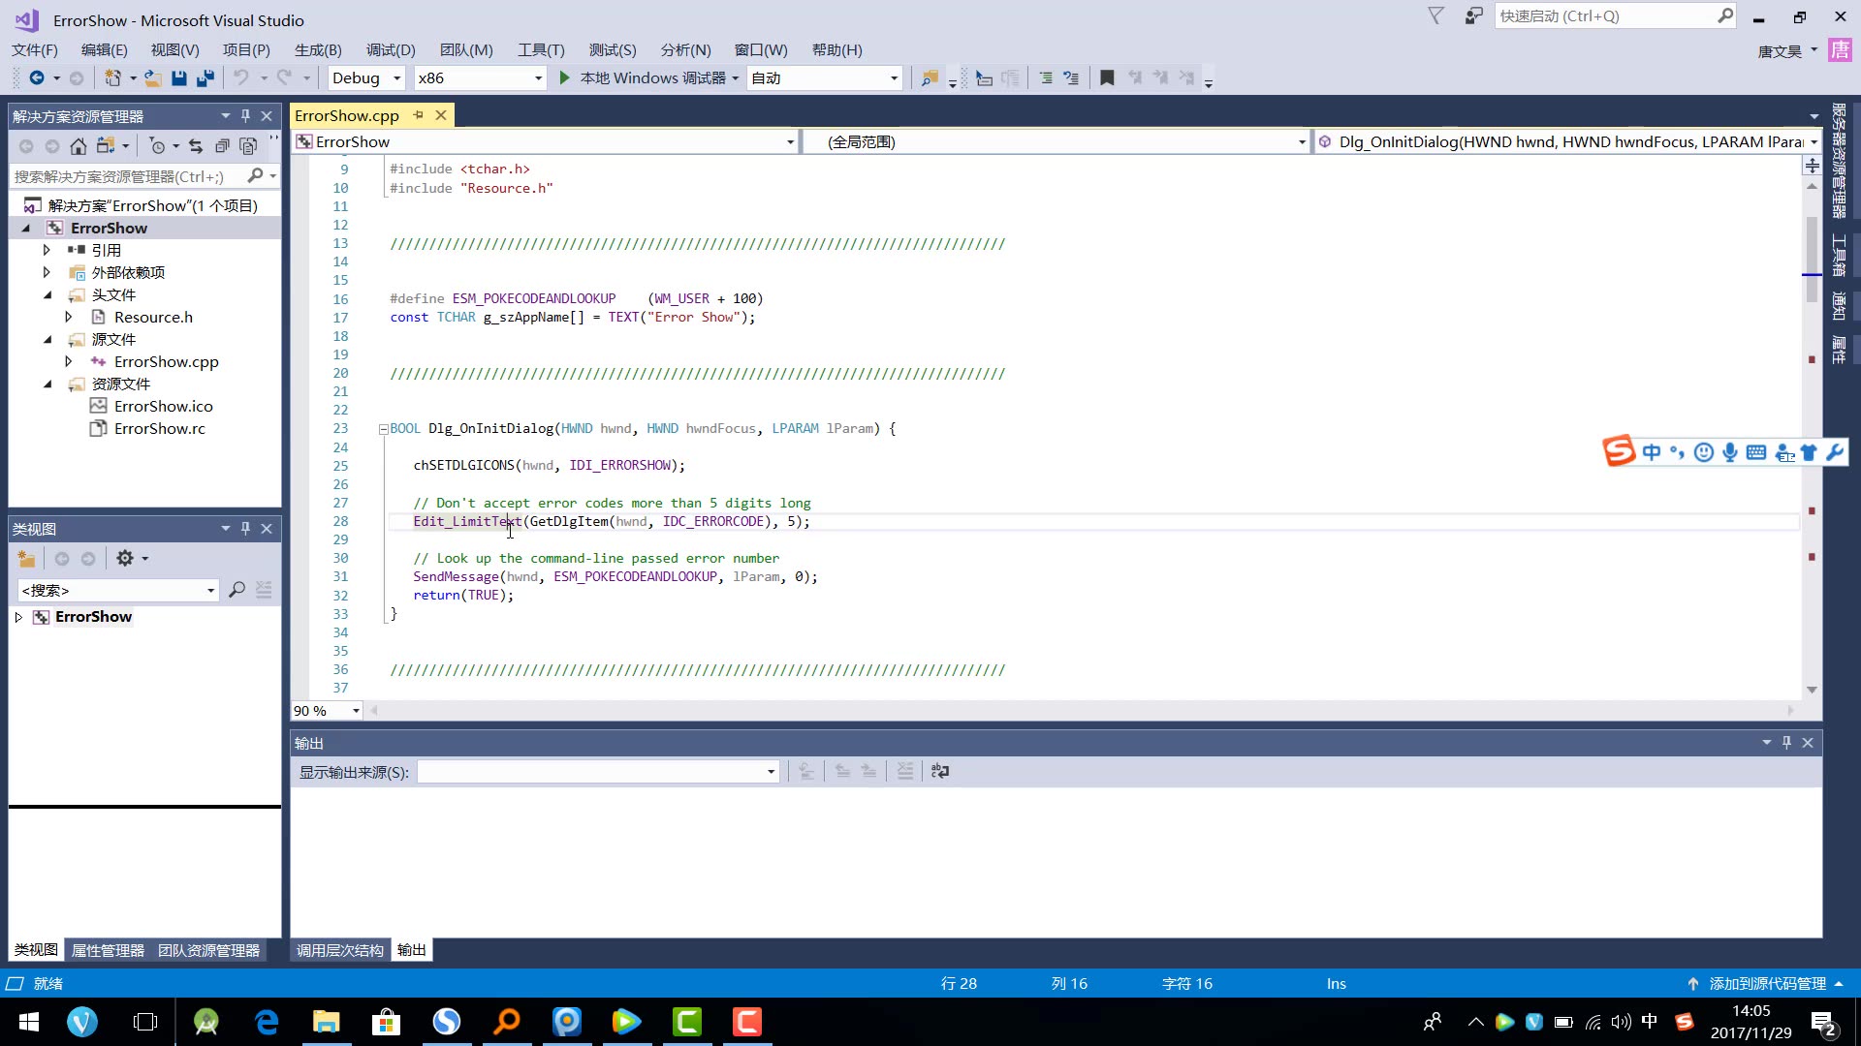Toggle word wrap in Output panel
Viewport: 1861px width, 1046px height.
pyautogui.click(x=940, y=772)
